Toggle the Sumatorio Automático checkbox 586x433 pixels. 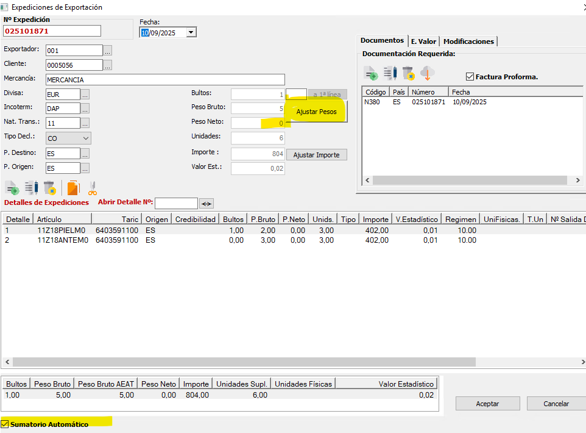click(5, 424)
